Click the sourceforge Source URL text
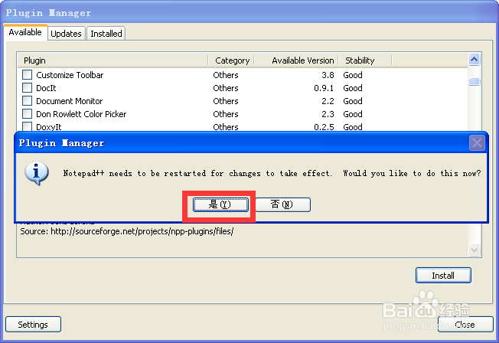Screen dimensions: 499x343 tap(142, 231)
